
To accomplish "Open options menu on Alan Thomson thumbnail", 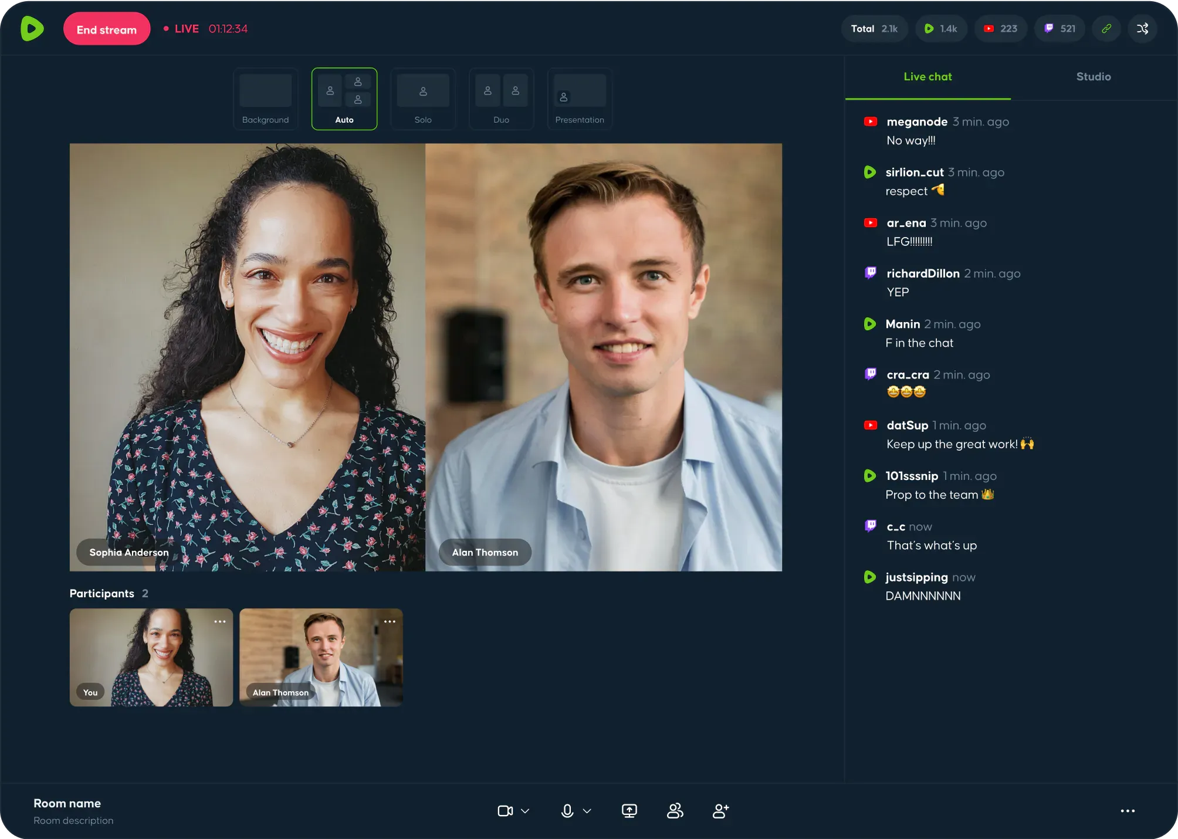I will [390, 621].
